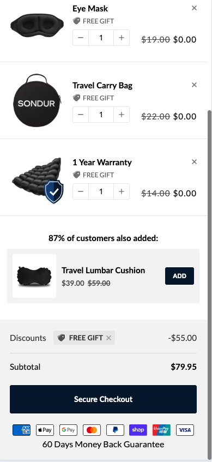Select the Google Pay icon
This screenshot has width=212, height=462.
(x=68, y=430)
